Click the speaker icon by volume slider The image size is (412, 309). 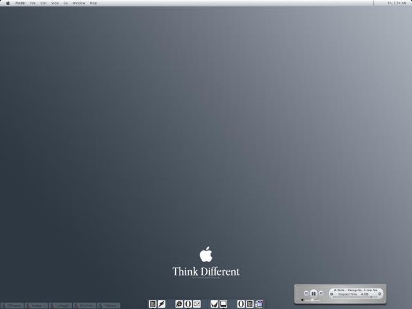click(x=302, y=300)
